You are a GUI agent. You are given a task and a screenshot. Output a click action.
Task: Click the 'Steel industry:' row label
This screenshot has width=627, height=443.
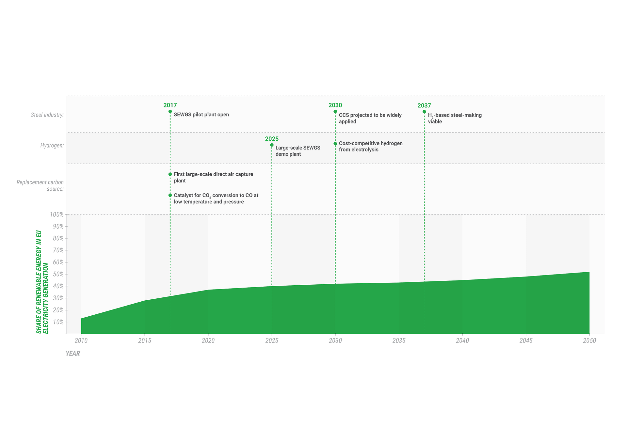tap(47, 115)
